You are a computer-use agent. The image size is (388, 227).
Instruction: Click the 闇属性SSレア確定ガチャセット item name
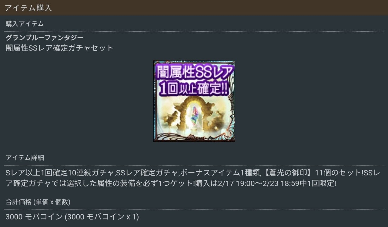tap(59, 48)
